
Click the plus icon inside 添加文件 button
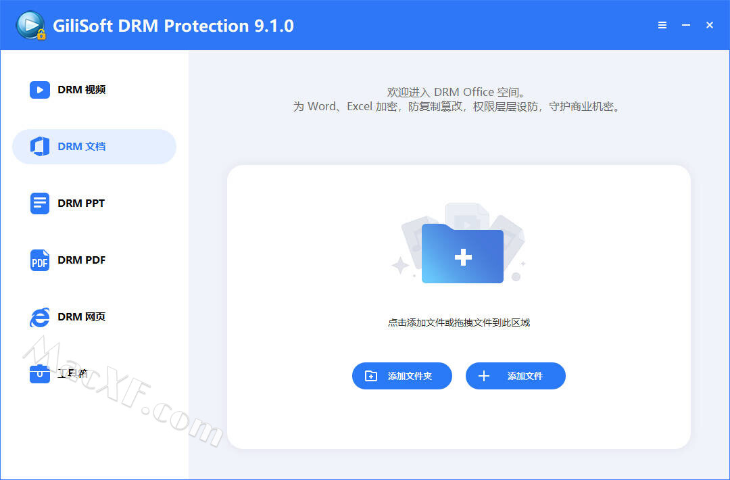(x=484, y=376)
